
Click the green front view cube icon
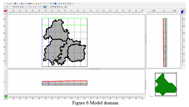[5, 97]
